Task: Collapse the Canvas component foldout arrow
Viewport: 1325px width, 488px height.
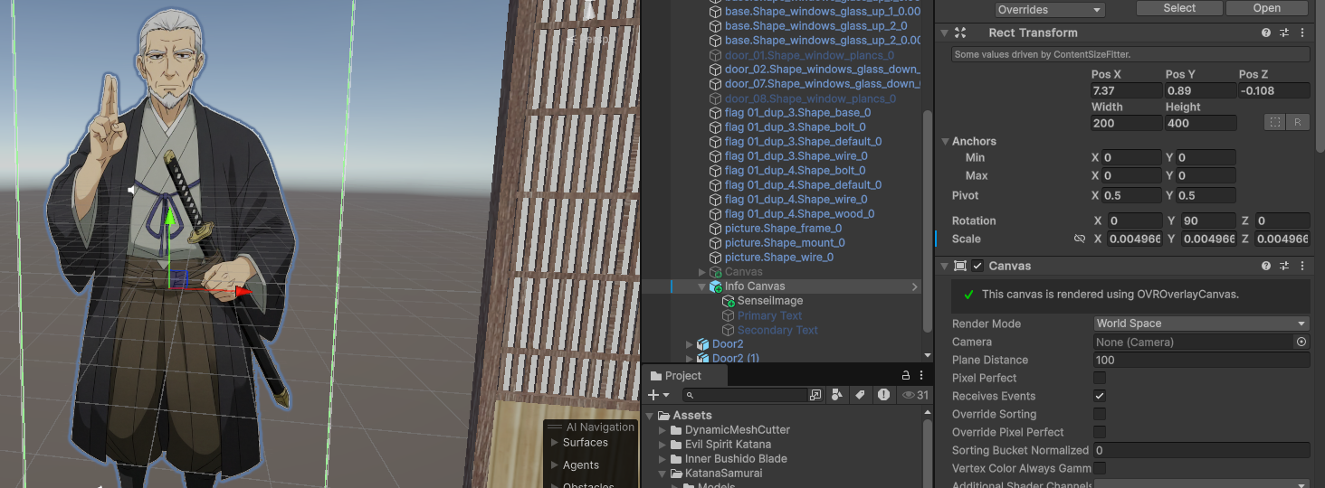Action: [944, 266]
